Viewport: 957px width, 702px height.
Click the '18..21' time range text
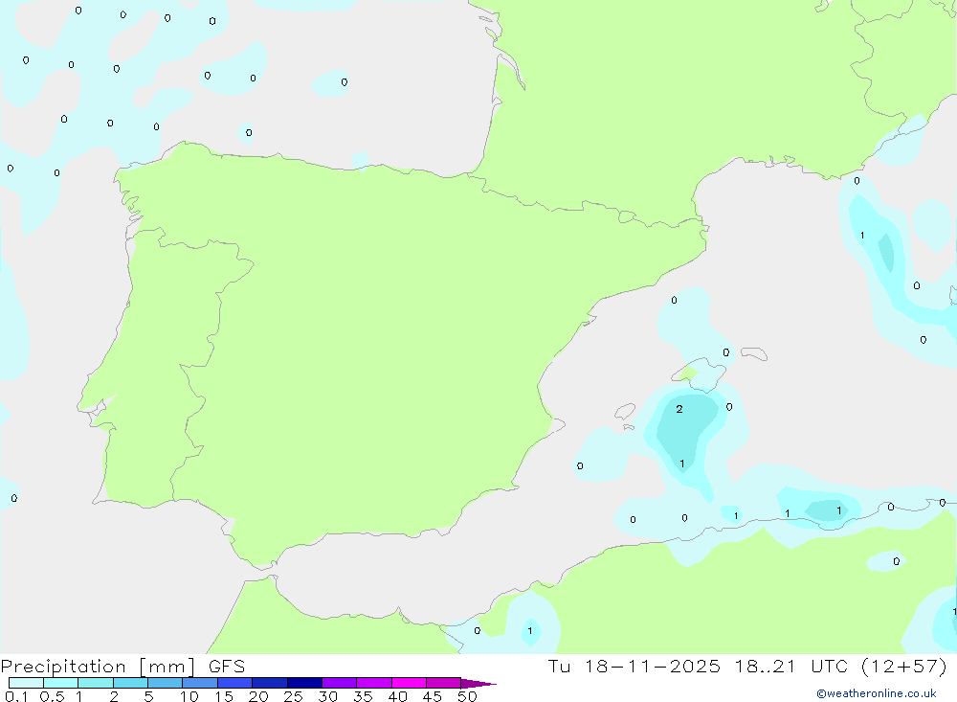(x=766, y=667)
